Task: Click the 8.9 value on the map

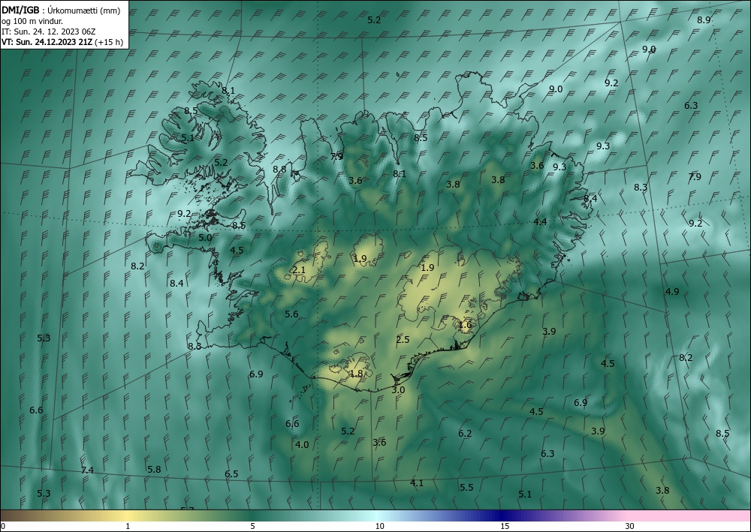Action: [x=704, y=20]
